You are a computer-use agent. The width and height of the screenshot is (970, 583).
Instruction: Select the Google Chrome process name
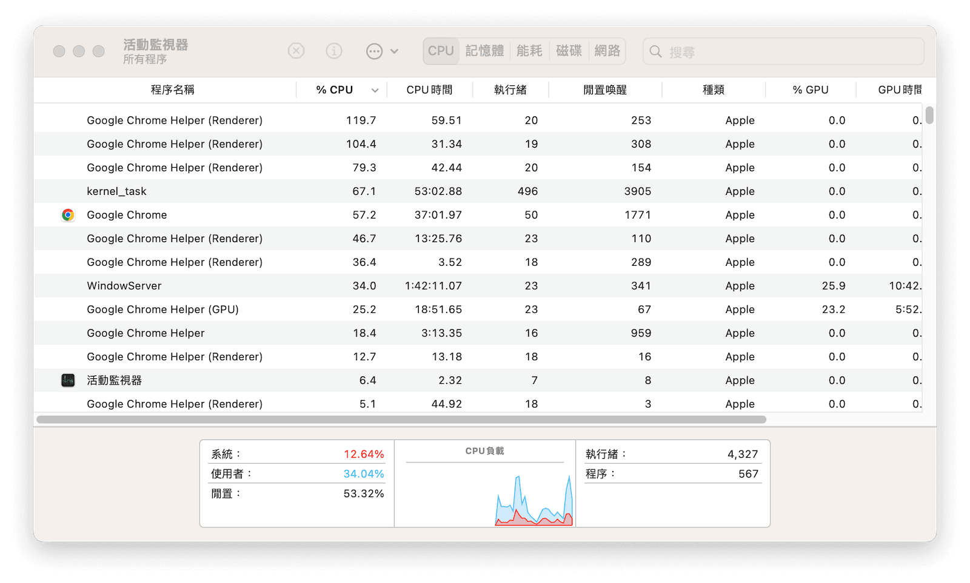[127, 215]
